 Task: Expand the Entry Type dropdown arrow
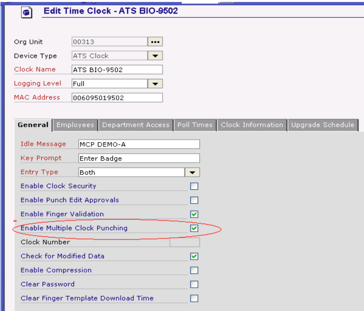pos(192,172)
